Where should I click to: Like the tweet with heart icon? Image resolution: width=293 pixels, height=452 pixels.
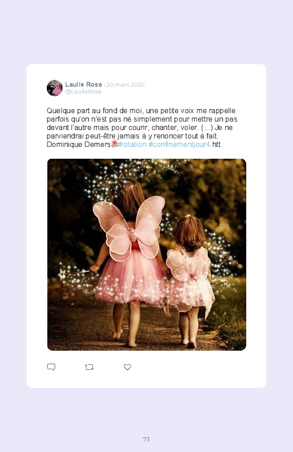[127, 367]
